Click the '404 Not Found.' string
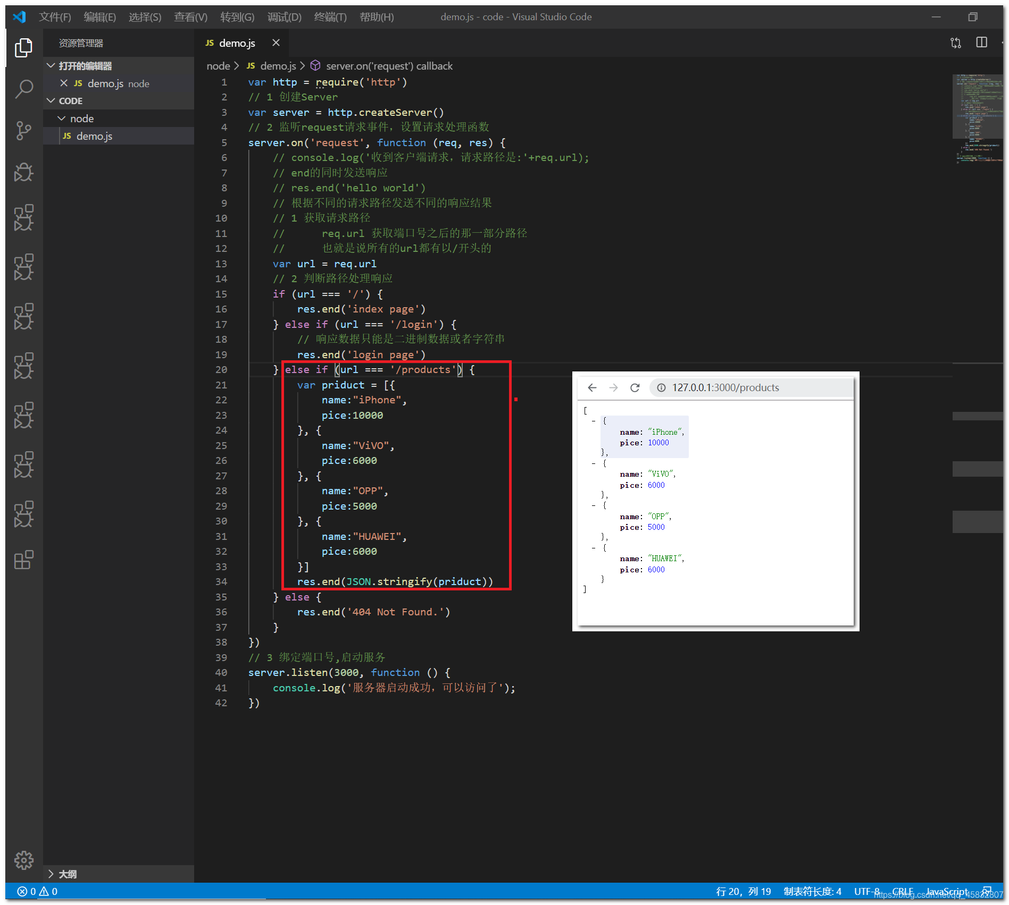 click(x=395, y=612)
